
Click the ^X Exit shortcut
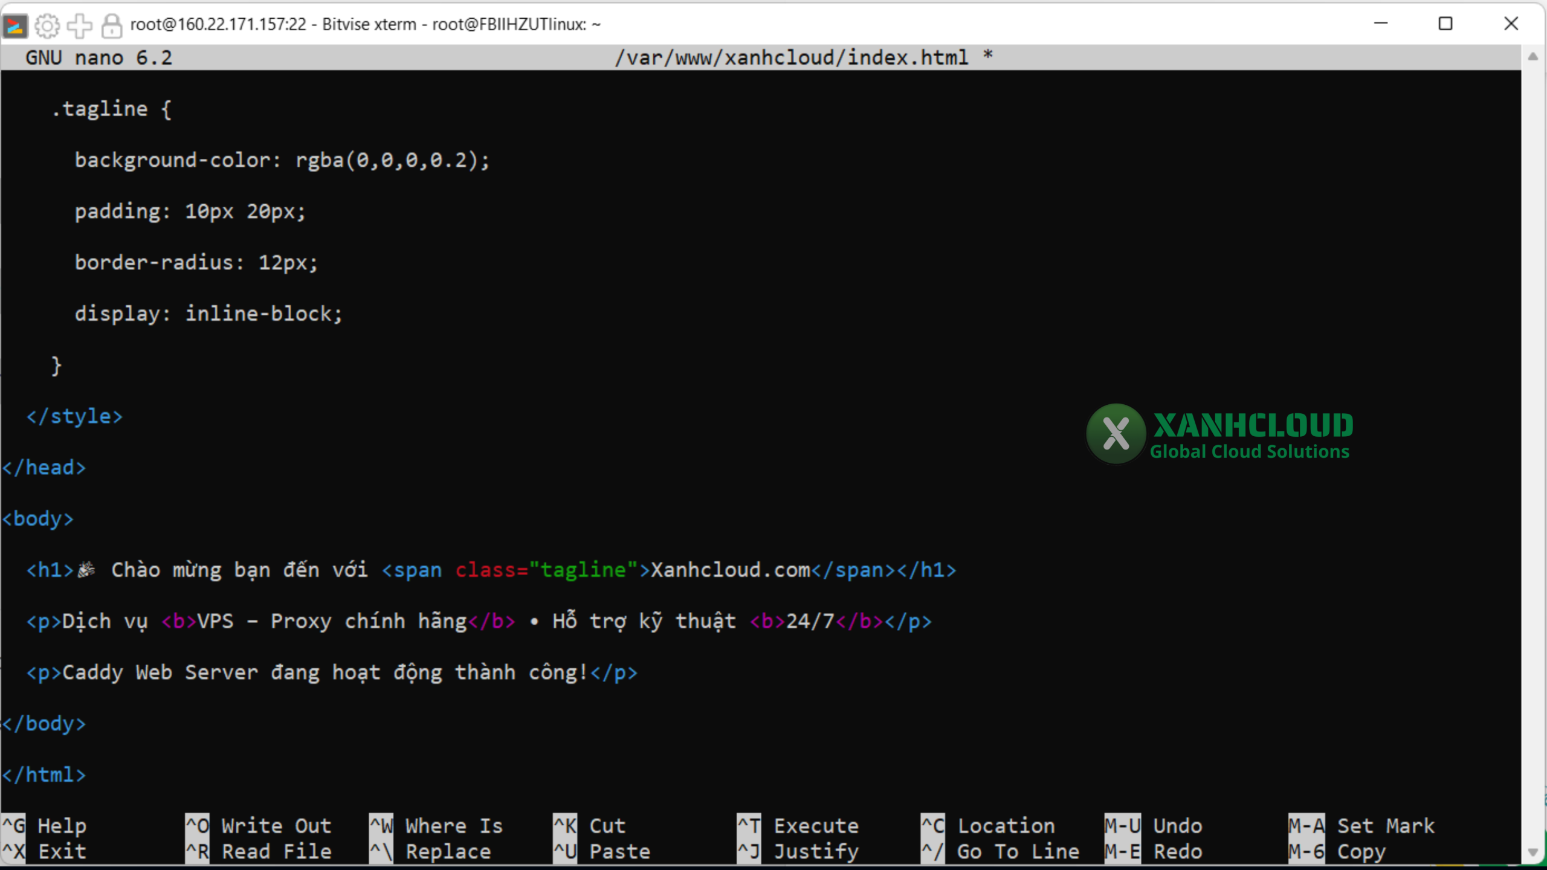coord(44,851)
